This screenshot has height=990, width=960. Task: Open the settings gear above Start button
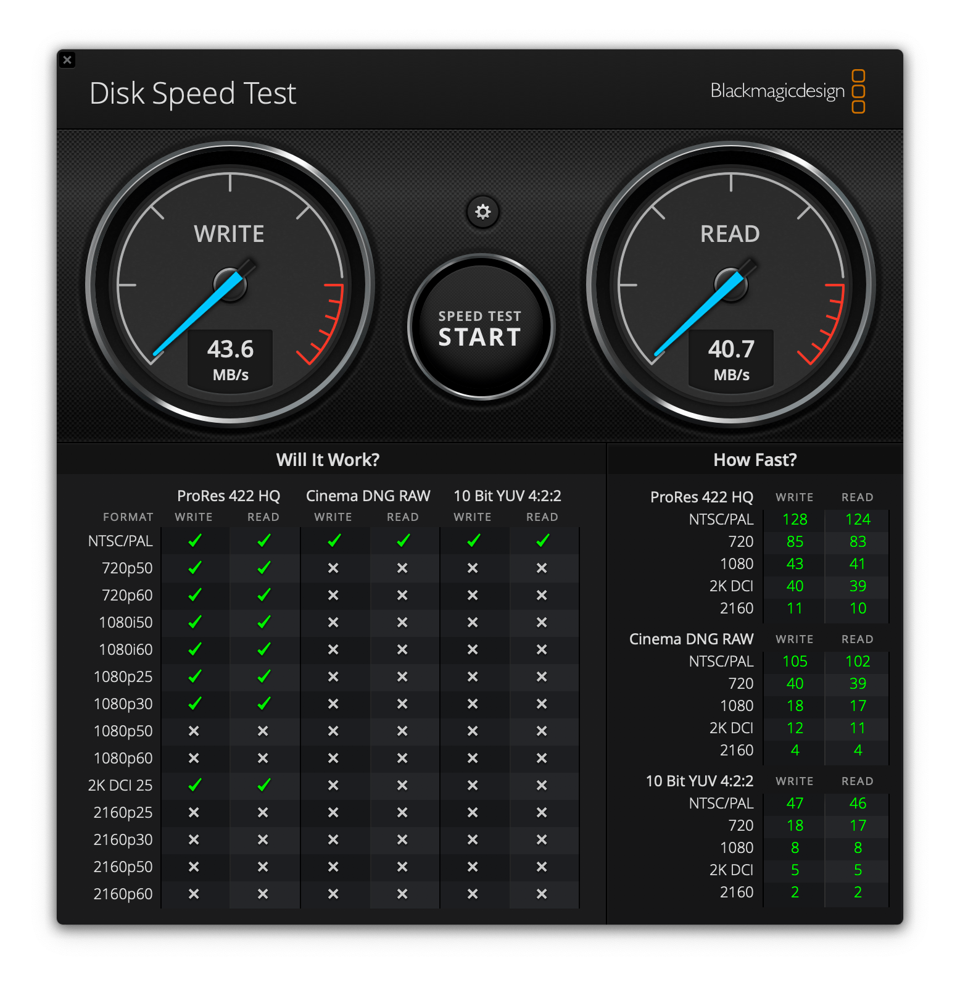[x=482, y=212]
